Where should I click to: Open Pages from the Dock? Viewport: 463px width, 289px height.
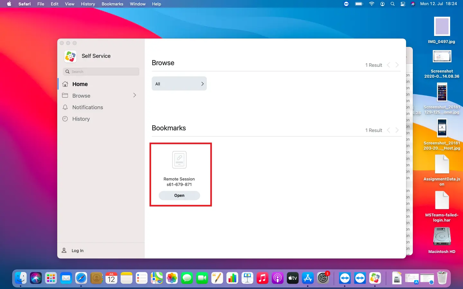tap(217, 278)
